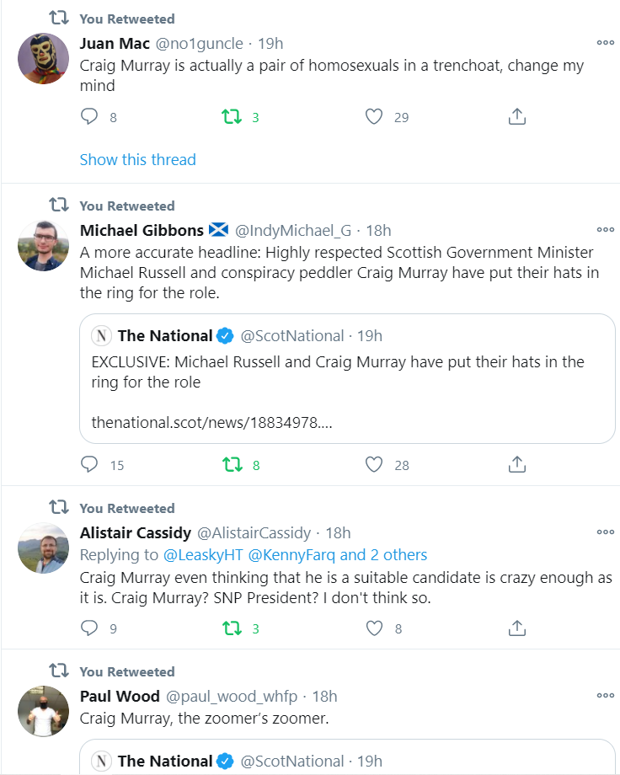620x775 pixels.
Task: Open thenational.scot news link in quoted tweet
Action: [x=211, y=423]
